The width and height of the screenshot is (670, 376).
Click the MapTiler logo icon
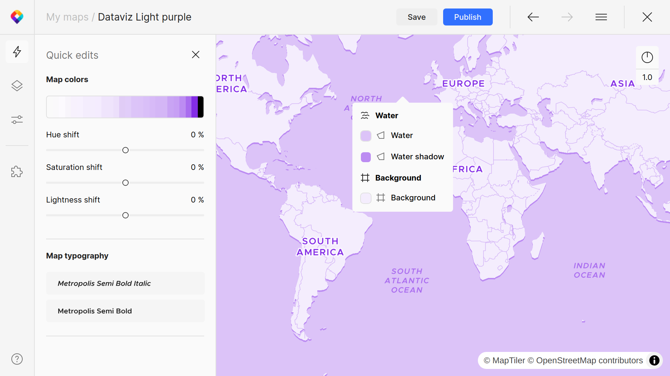pos(17,17)
